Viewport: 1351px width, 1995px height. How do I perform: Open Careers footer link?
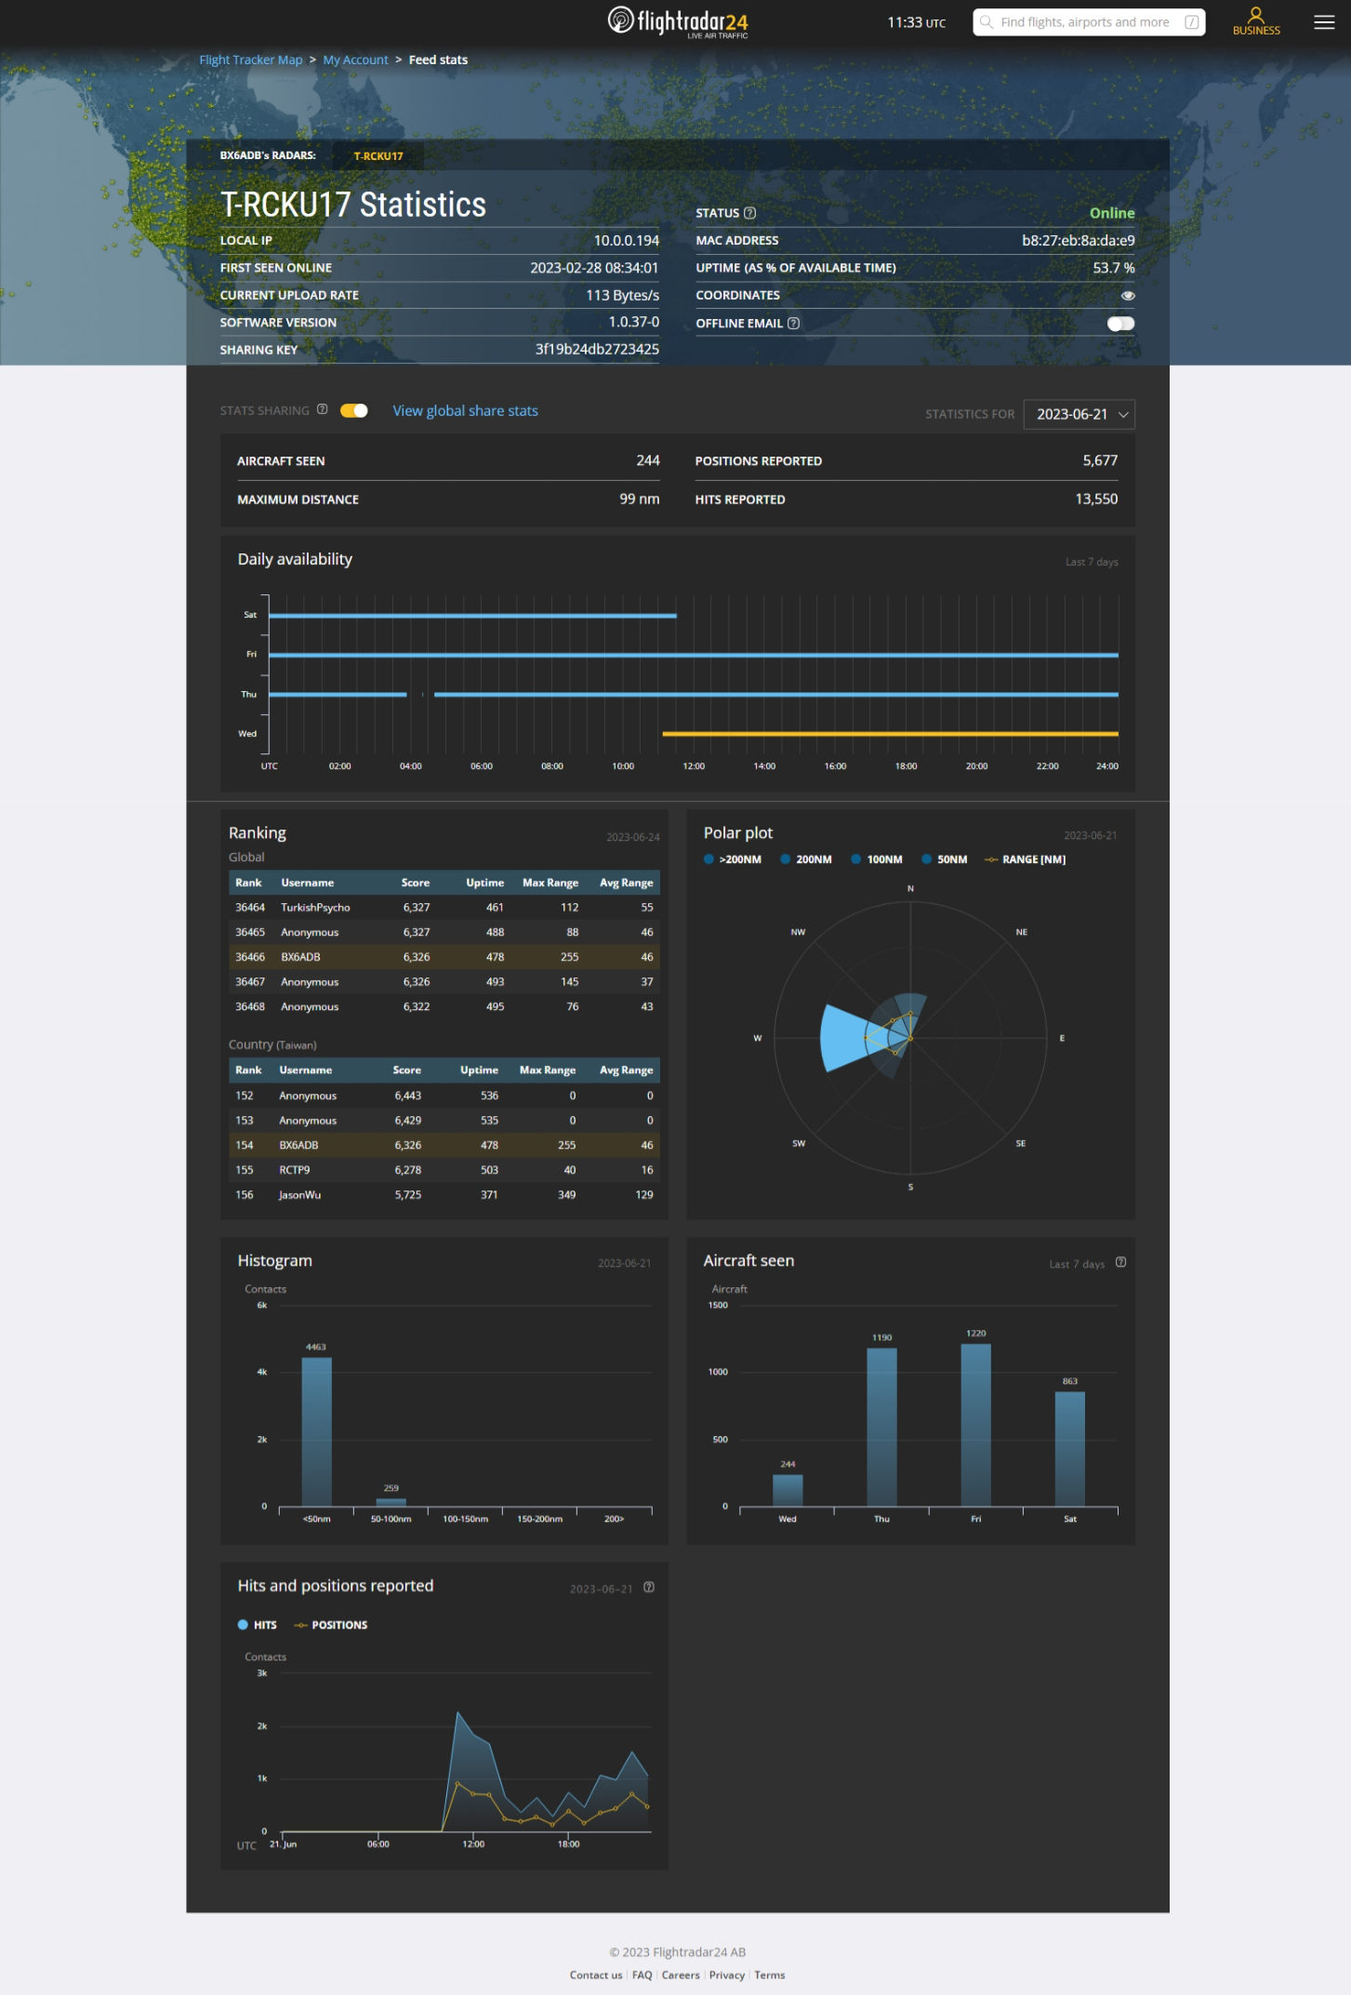pyautogui.click(x=681, y=1975)
